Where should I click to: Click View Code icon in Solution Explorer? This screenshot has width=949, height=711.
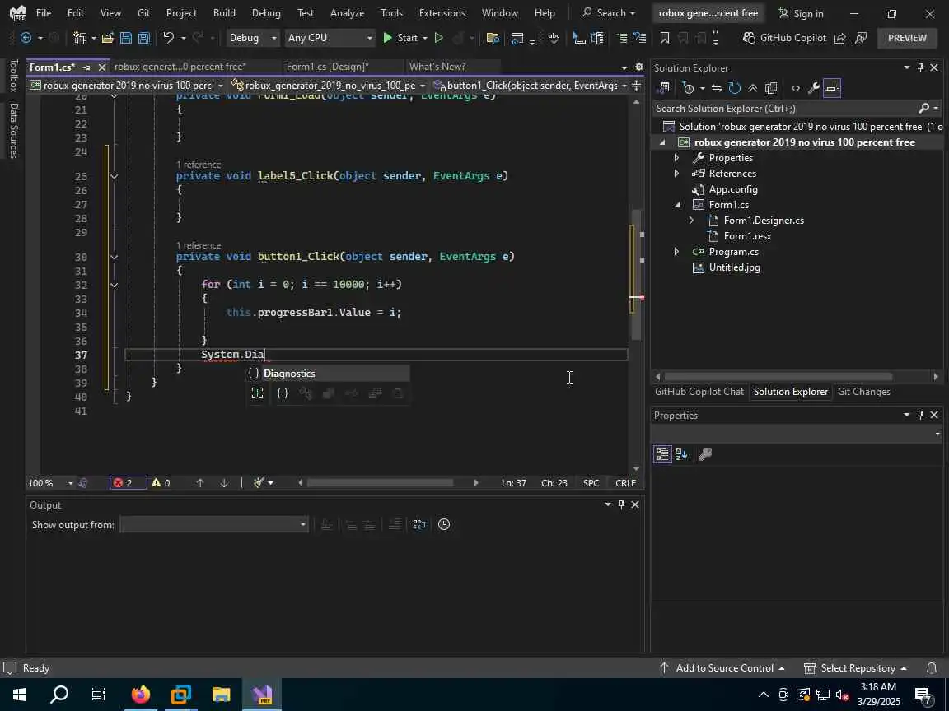tap(795, 88)
